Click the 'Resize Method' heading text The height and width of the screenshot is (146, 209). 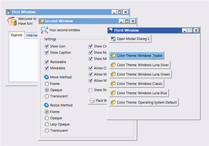point(61,105)
